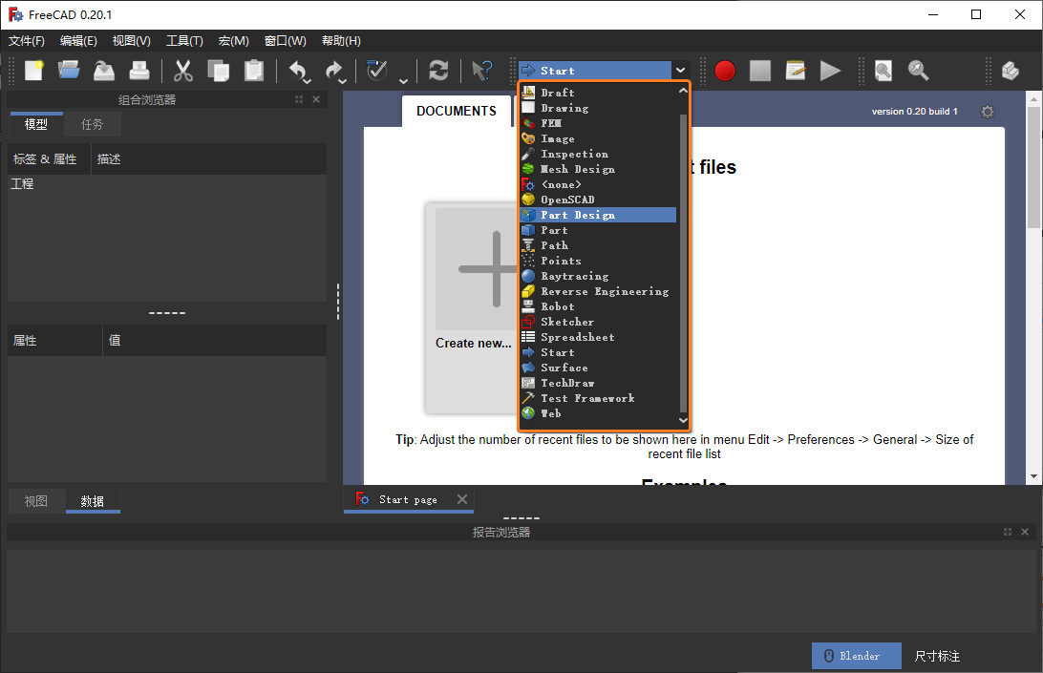Click the Save document icon

click(x=104, y=70)
